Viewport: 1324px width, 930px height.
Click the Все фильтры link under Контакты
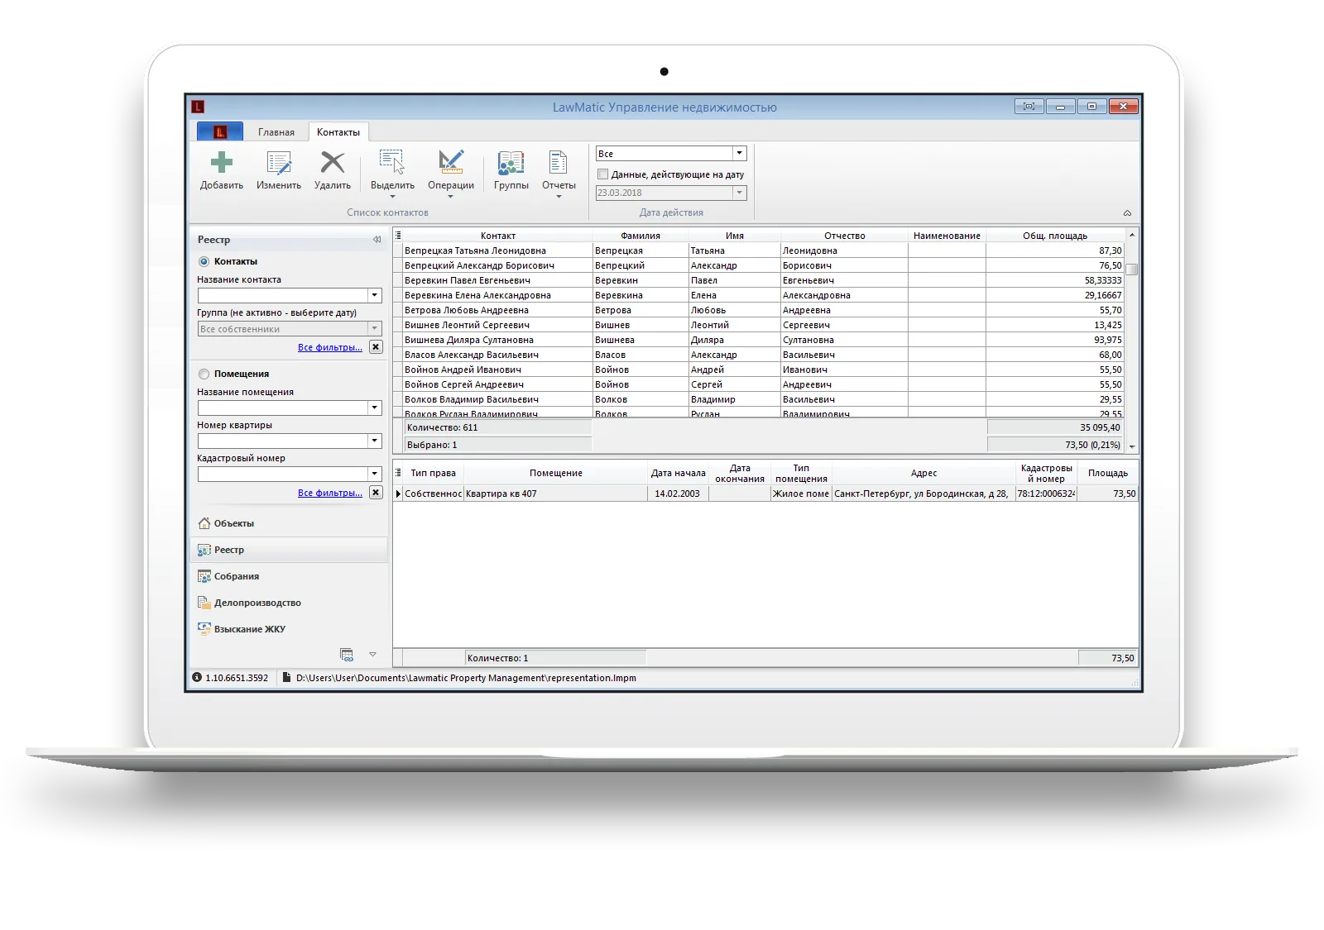[330, 347]
